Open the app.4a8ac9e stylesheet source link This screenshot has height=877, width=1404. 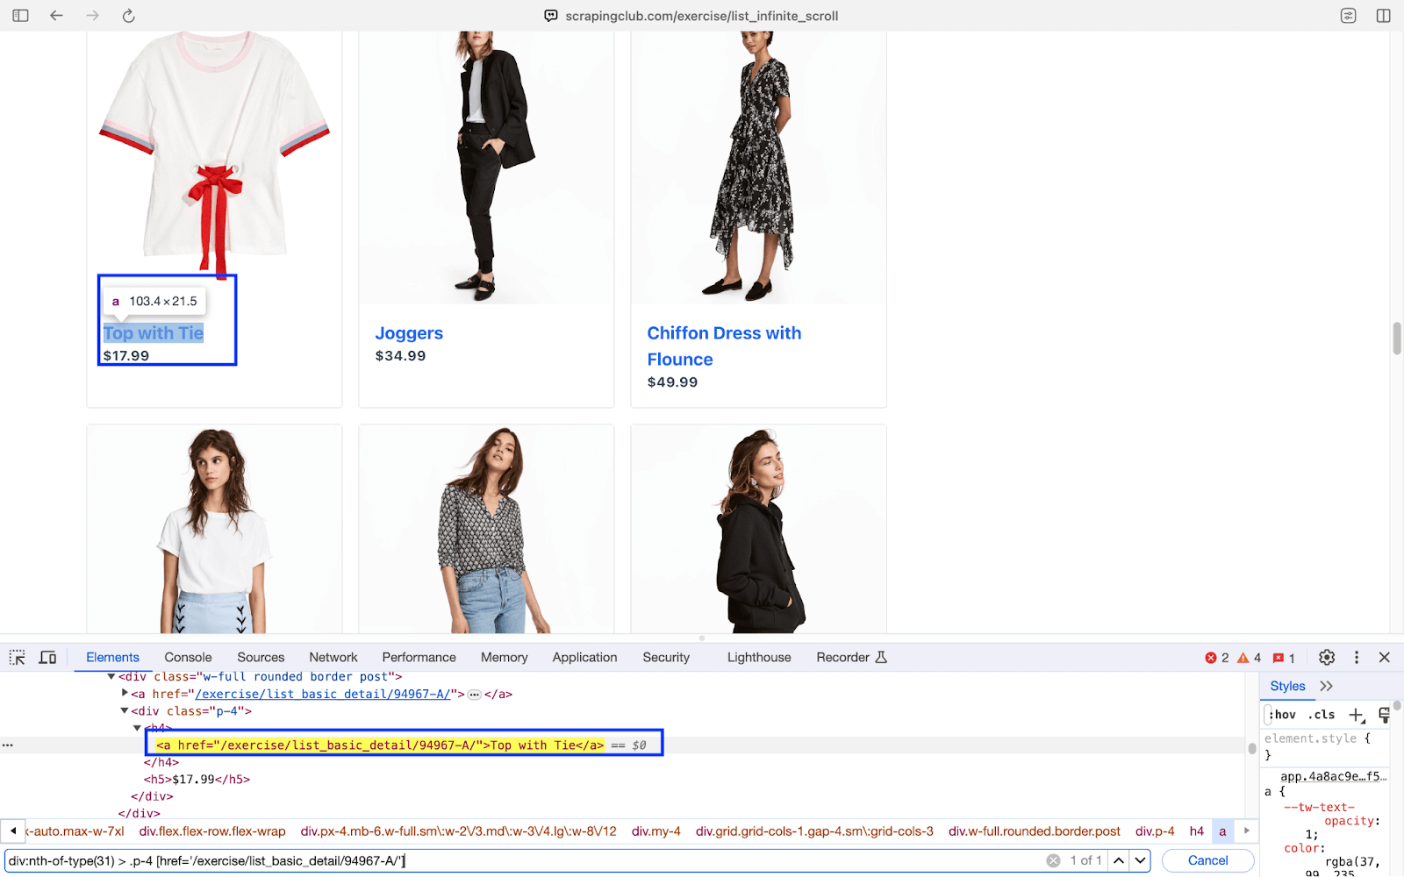pos(1333,777)
